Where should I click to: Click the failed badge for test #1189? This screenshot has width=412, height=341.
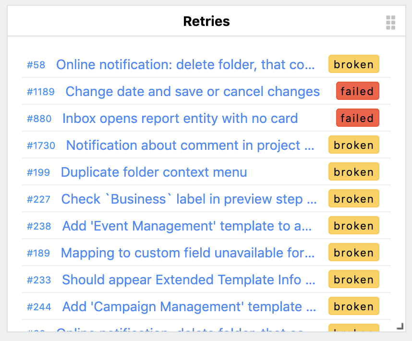pos(357,91)
